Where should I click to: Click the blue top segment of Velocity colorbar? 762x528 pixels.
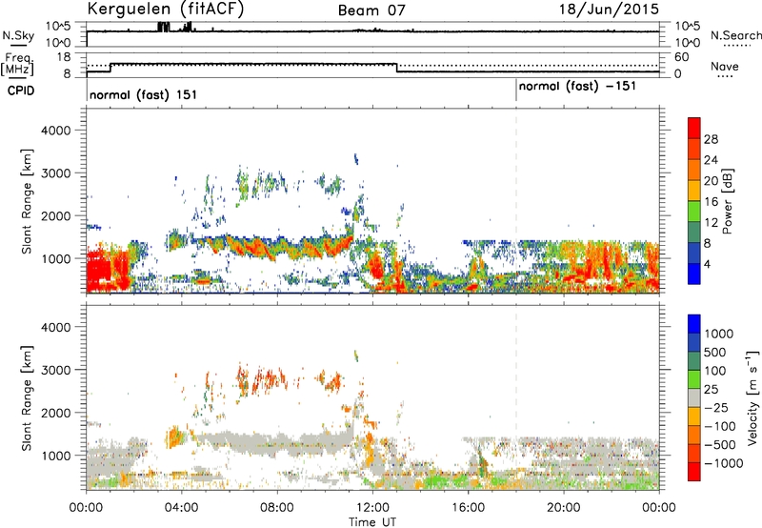[x=694, y=324]
